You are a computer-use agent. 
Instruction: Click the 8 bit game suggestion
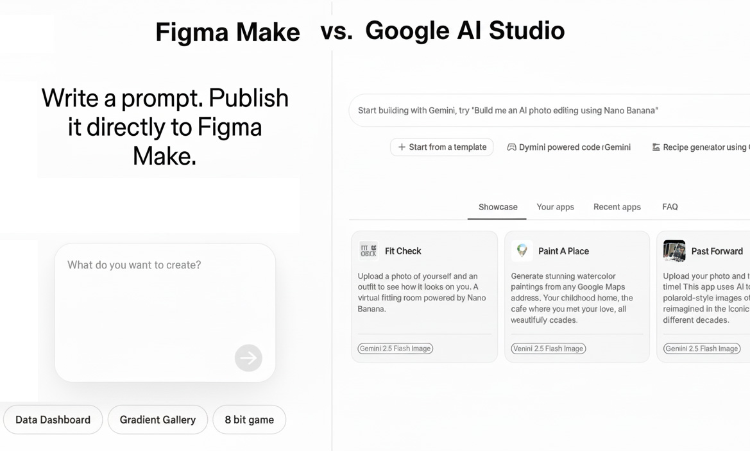coord(249,420)
